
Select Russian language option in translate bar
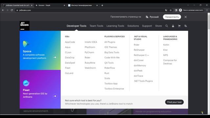click(152, 17)
